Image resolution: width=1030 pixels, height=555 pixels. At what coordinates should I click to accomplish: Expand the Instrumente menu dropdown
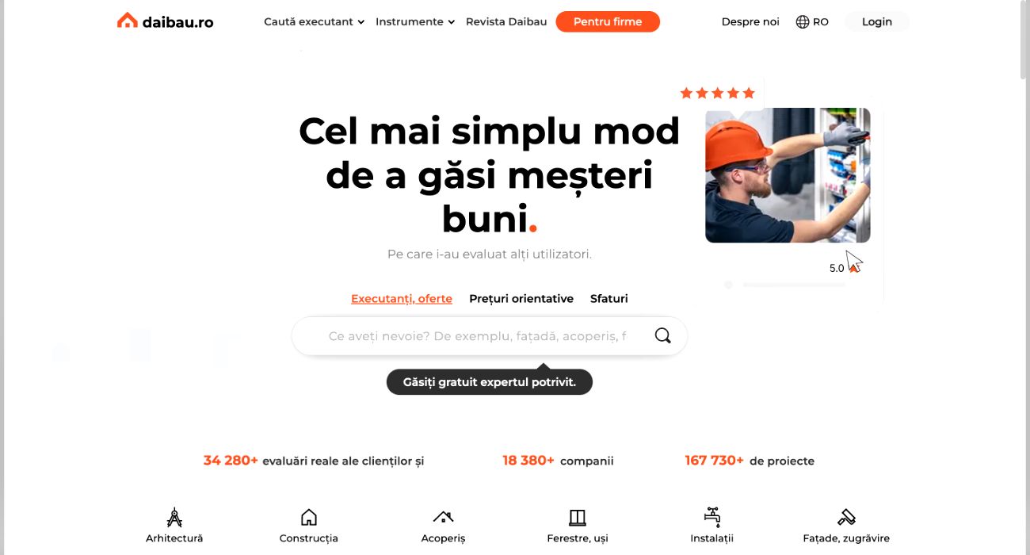click(x=415, y=22)
